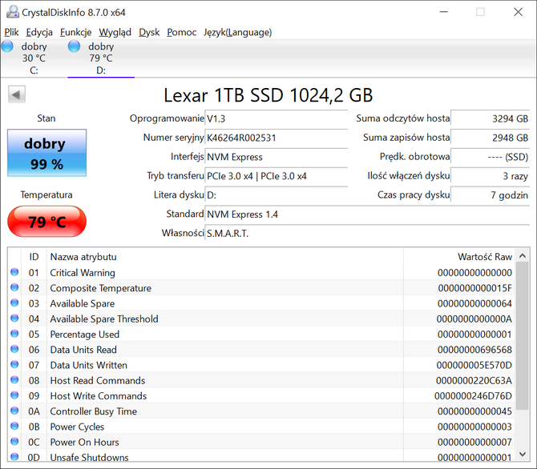This screenshot has height=469, width=537.
Task: Click host reads value 3294 GB
Action: 490,118
